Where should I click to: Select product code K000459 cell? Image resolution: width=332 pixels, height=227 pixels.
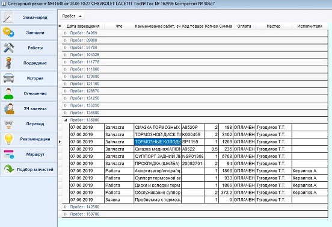pos(192,135)
